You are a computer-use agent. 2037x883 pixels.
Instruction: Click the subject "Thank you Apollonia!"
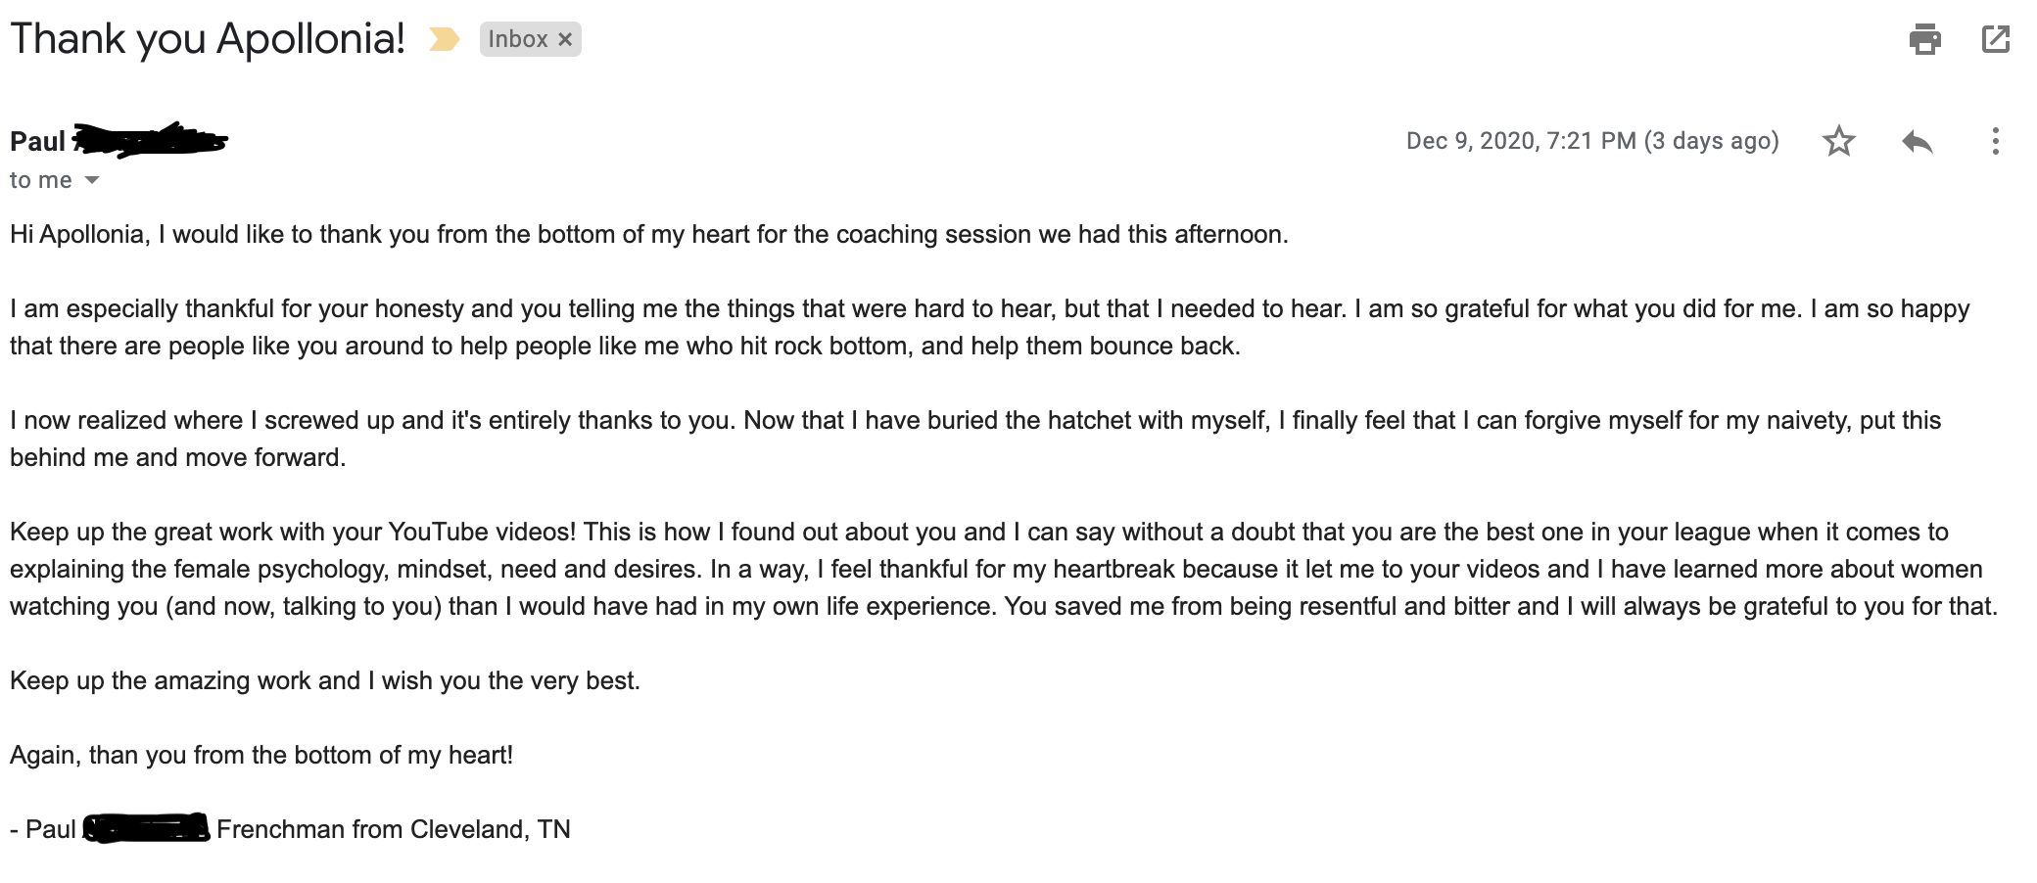coord(208,39)
